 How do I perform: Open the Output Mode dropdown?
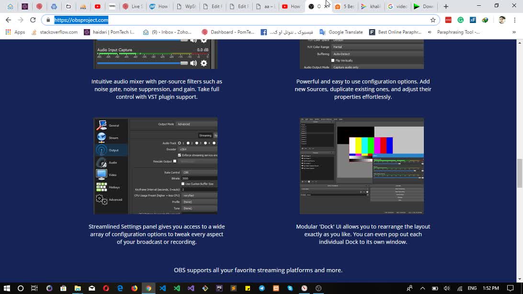click(196, 124)
